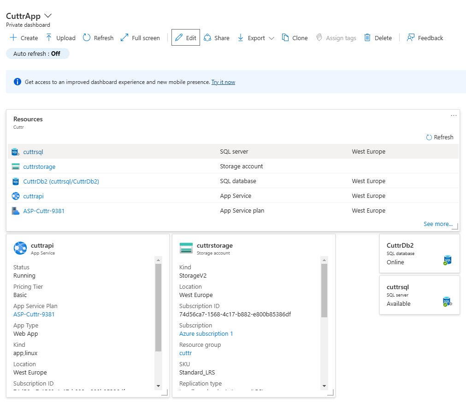Click the app,linux kind value
466x410 pixels.
(25, 353)
